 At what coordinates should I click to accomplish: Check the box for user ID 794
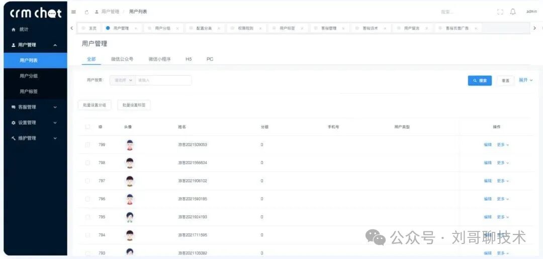click(87, 235)
